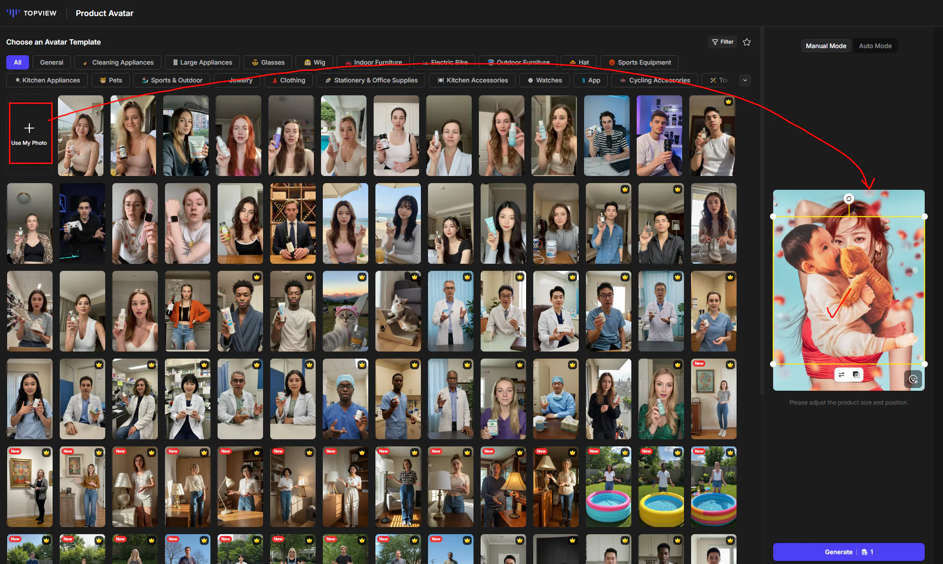Screen dimensions: 943x564
Task: Click the remove background icon below the product
Action: click(856, 375)
